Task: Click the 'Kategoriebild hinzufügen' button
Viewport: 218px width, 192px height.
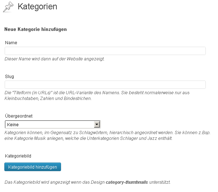Action: tap(33, 167)
